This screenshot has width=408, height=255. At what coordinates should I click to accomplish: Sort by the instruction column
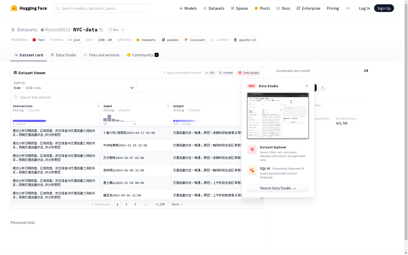coord(98,106)
